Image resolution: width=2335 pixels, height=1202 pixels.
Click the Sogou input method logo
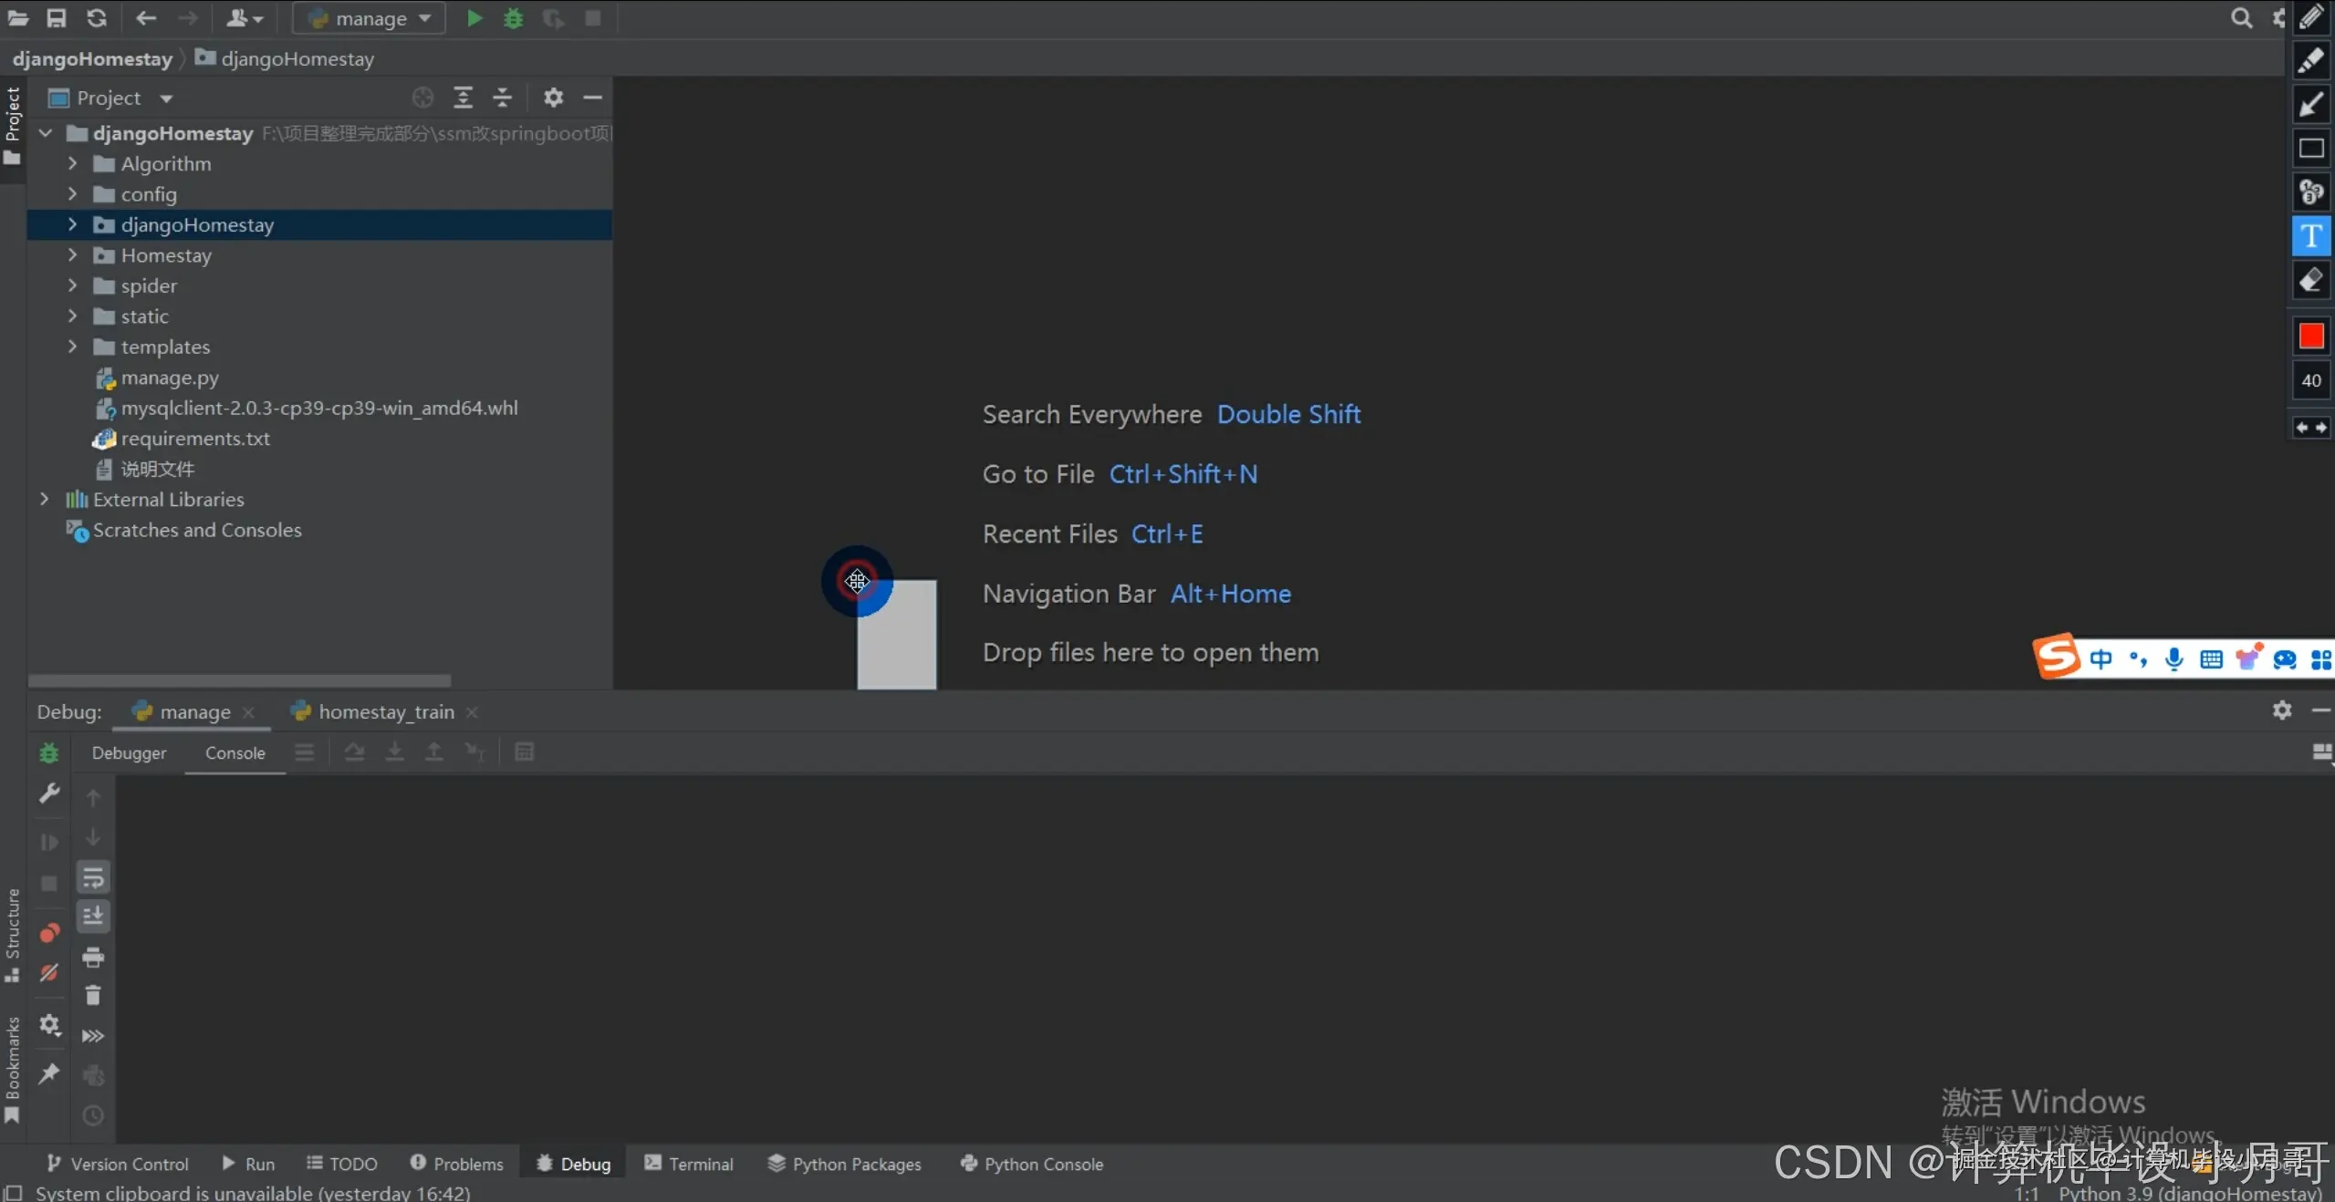(x=2058, y=657)
